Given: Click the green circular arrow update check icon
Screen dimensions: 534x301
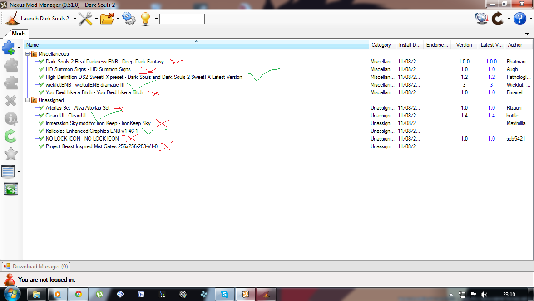Looking at the screenshot, I should point(10,136).
